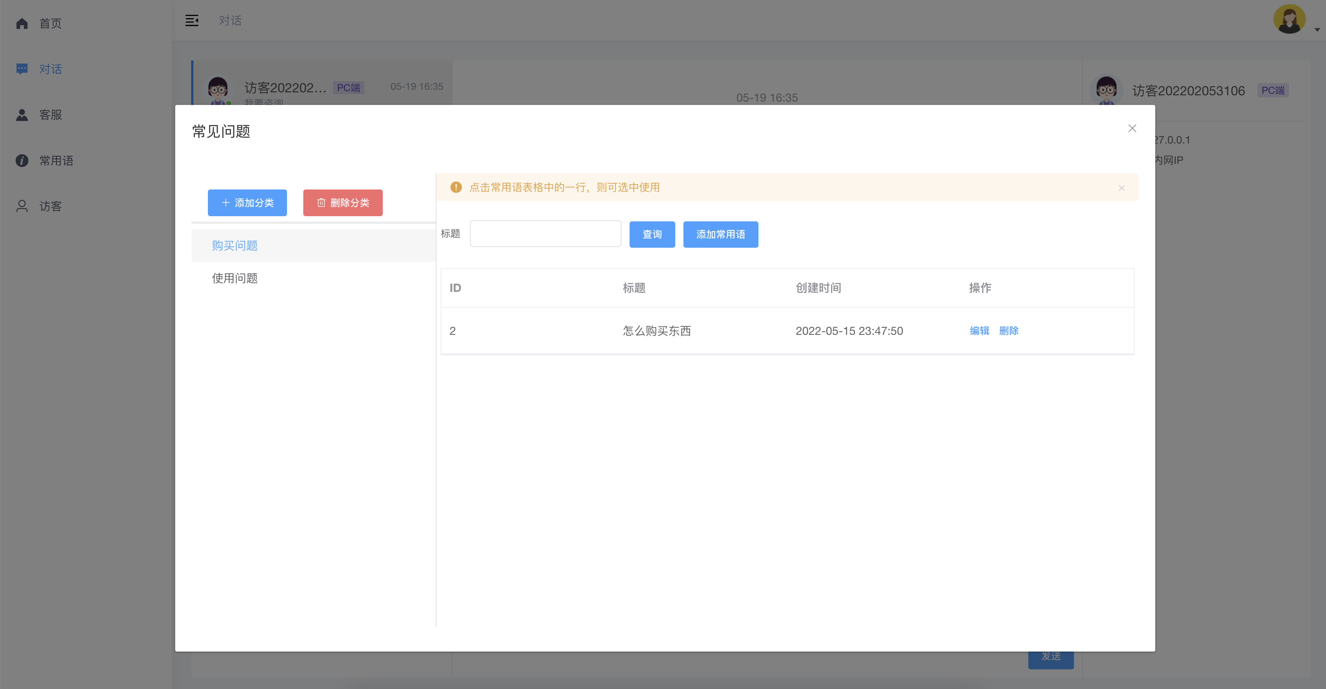Screen dimensions: 1326x689
Task: Collapse sidebar with the hamburger icon
Action: (192, 20)
